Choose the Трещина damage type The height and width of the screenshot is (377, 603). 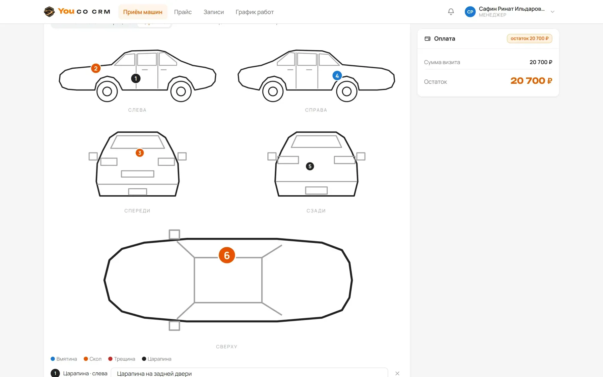click(122, 359)
